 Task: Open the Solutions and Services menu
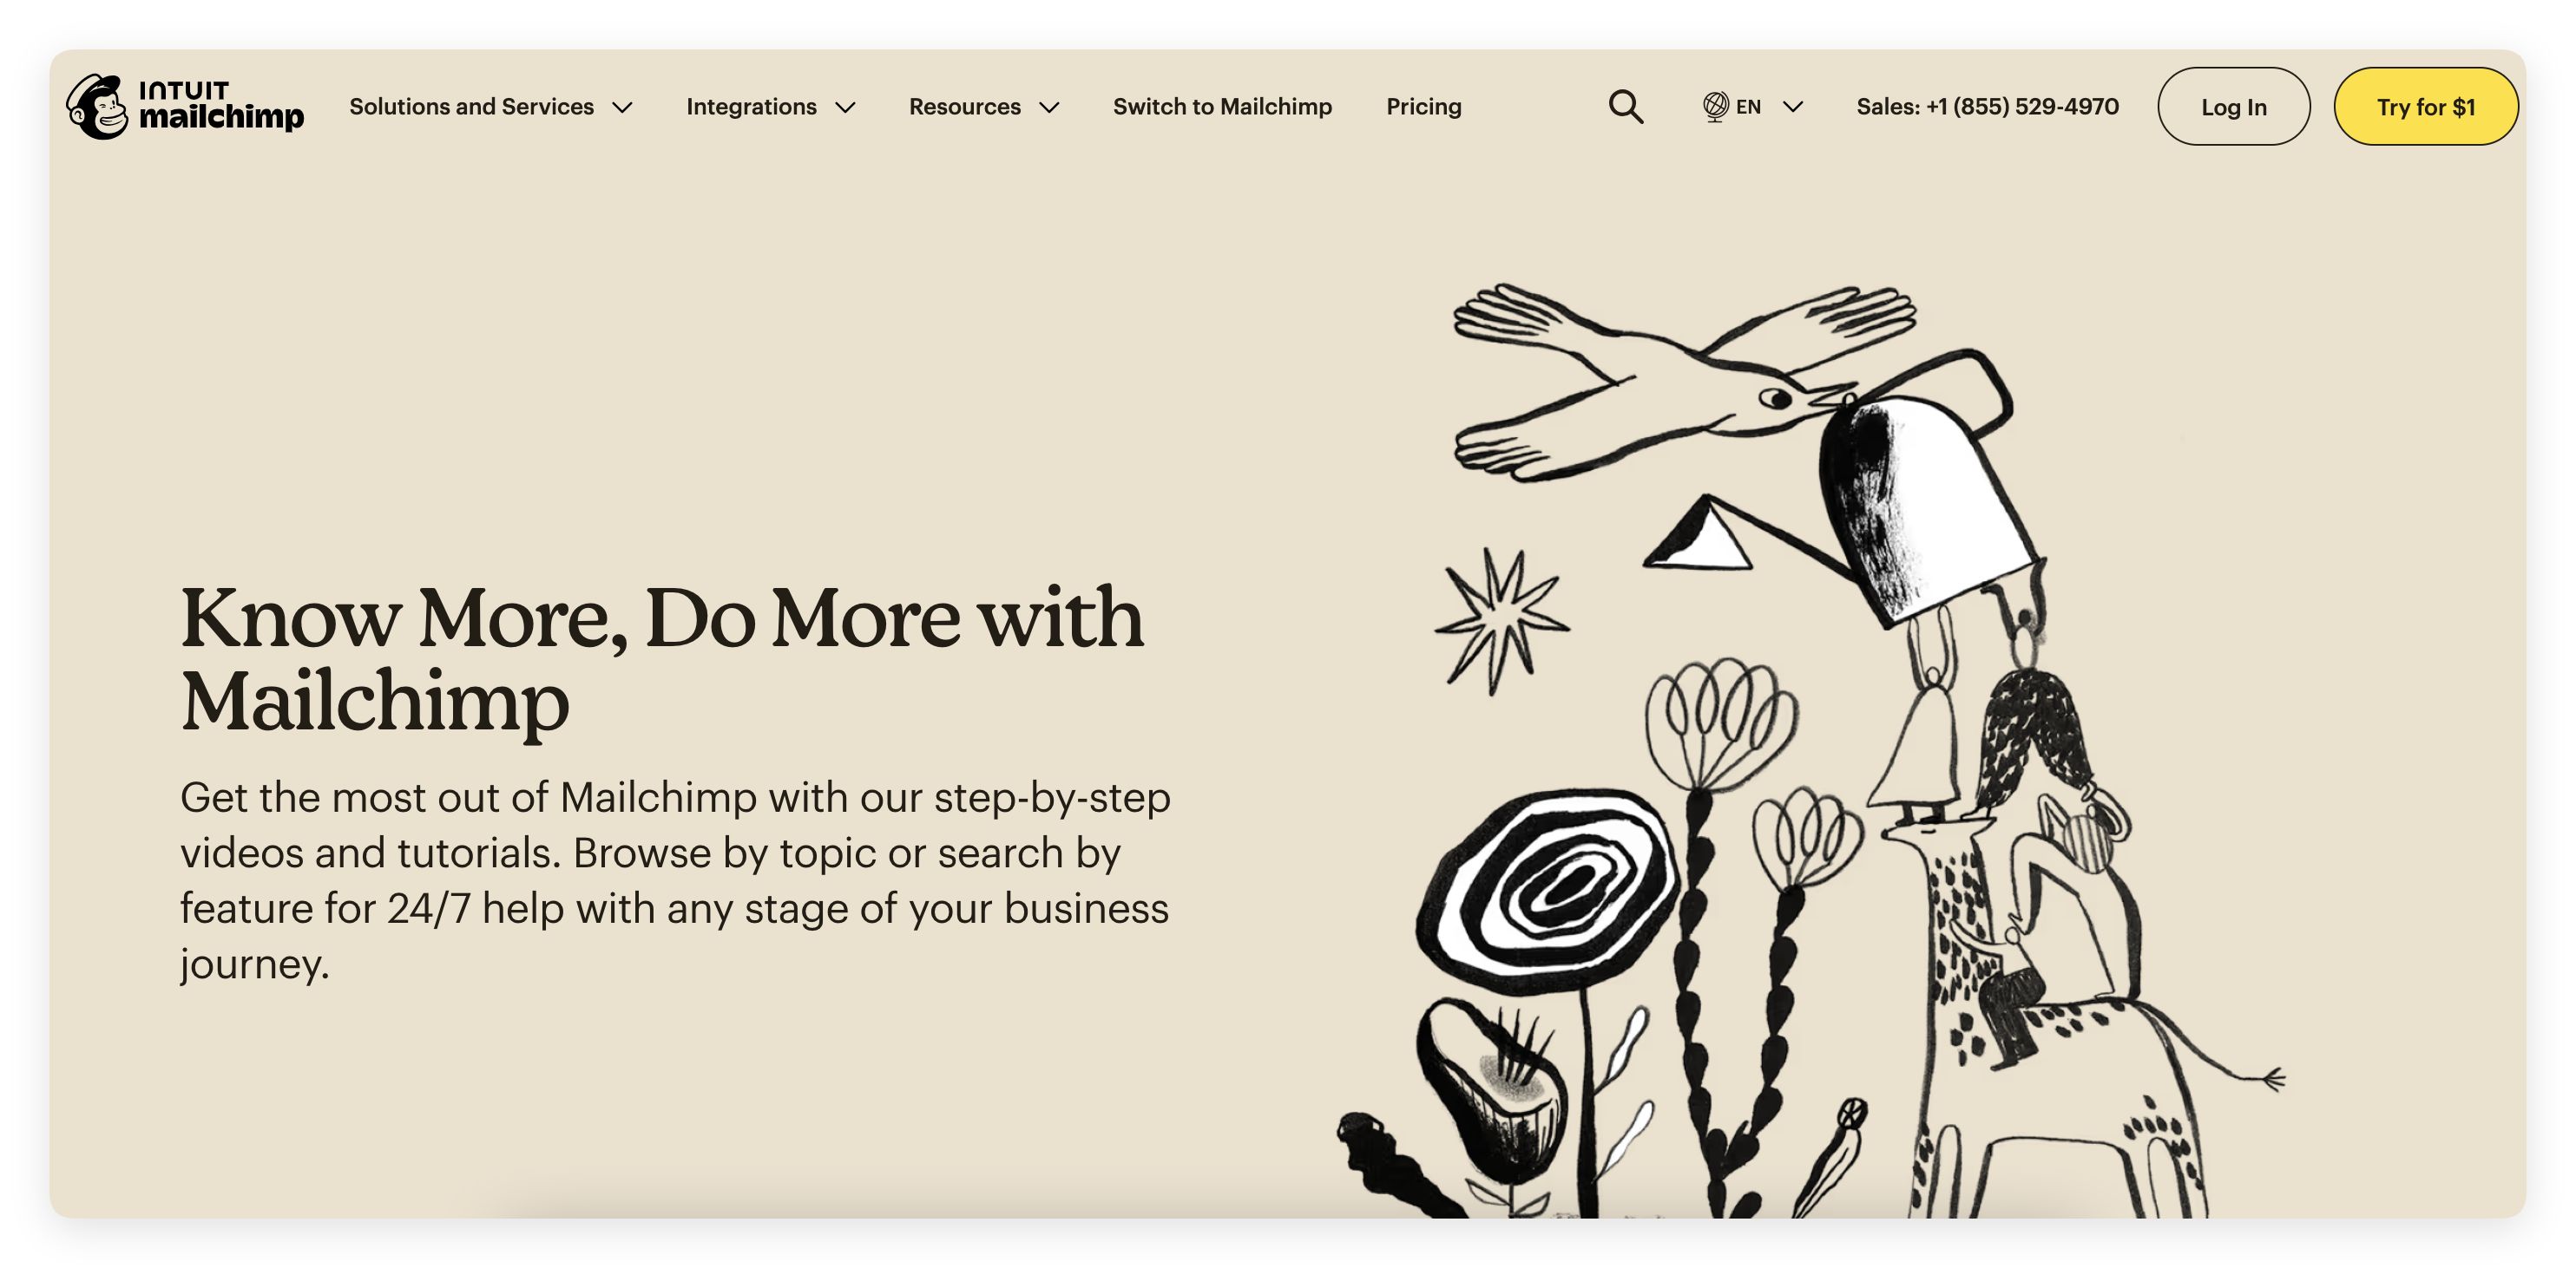(x=471, y=106)
